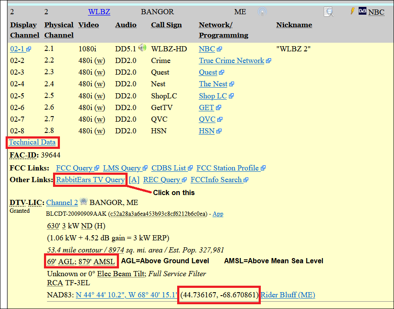394x309 pixels.
Task: Click the decimal coordinates (44.736167, -68.670861)
Action: [x=219, y=295]
